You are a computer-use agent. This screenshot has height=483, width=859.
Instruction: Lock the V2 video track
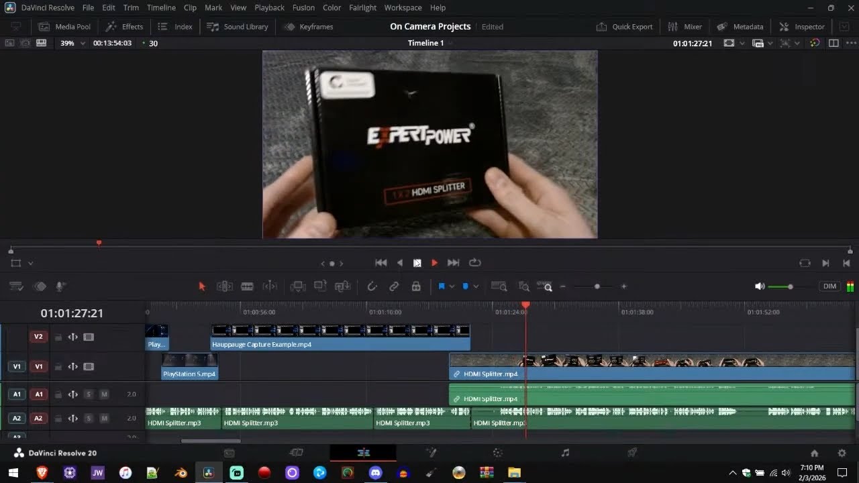(x=58, y=337)
